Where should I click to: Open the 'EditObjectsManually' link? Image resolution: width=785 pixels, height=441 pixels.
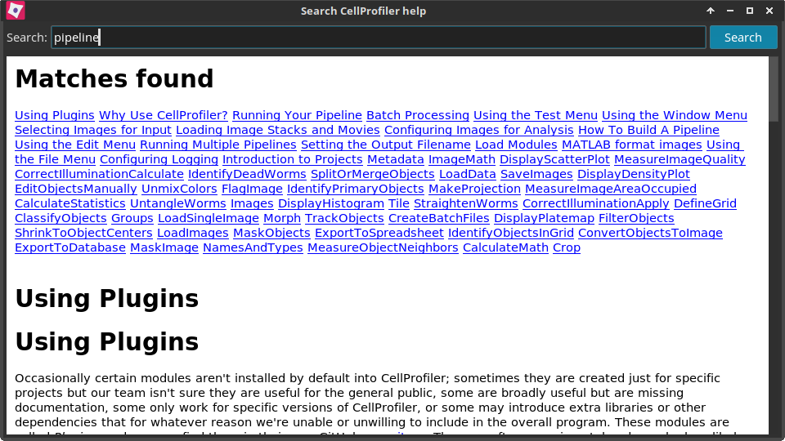[x=76, y=189]
